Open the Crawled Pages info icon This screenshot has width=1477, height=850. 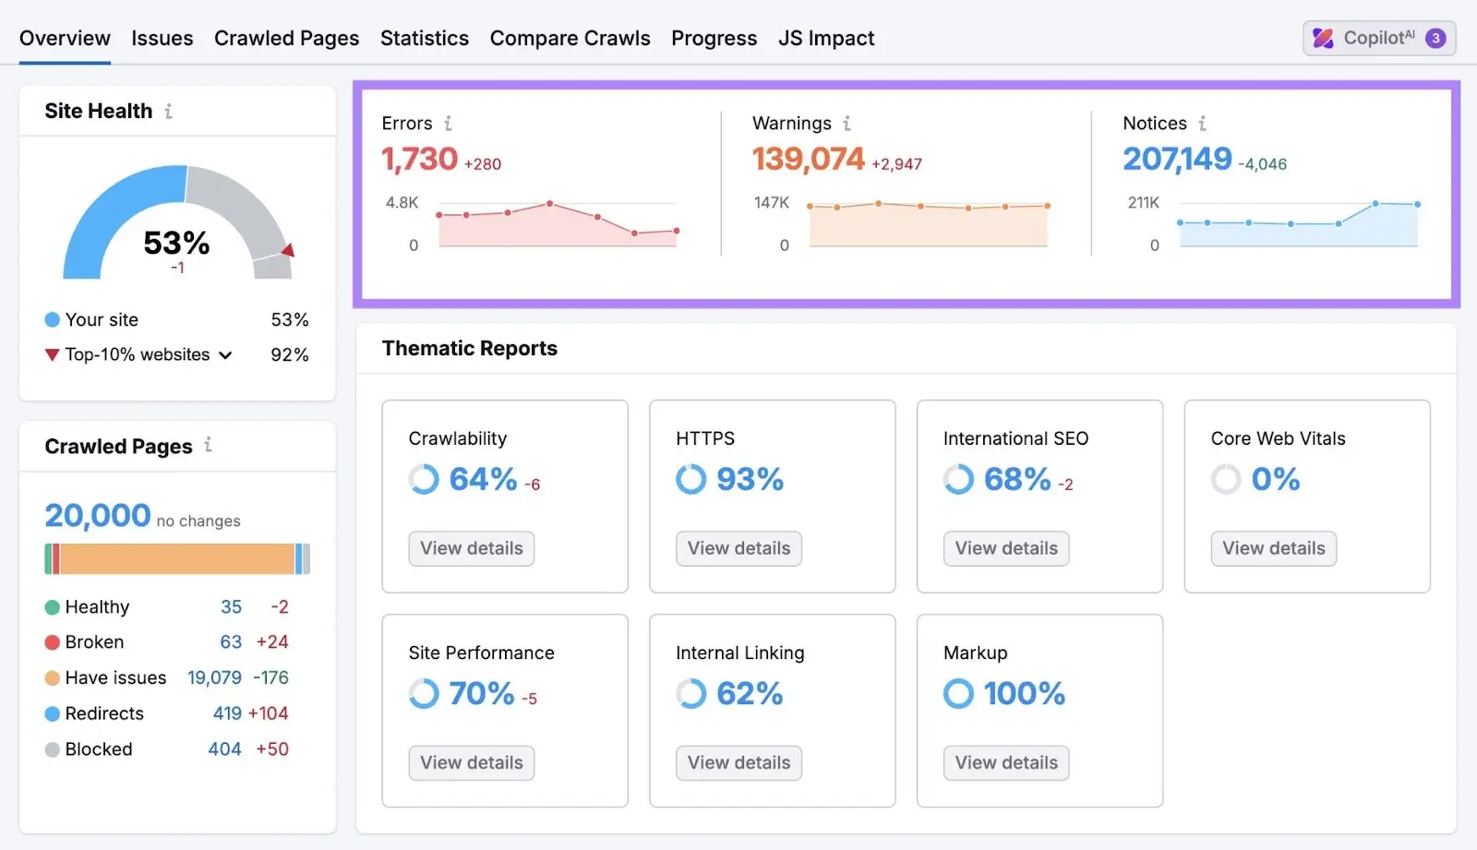[209, 446]
